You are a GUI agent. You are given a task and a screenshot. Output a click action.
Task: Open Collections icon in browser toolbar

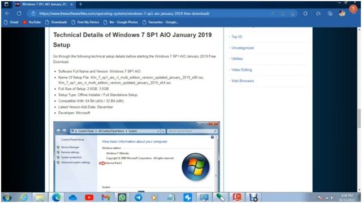click(x=330, y=14)
